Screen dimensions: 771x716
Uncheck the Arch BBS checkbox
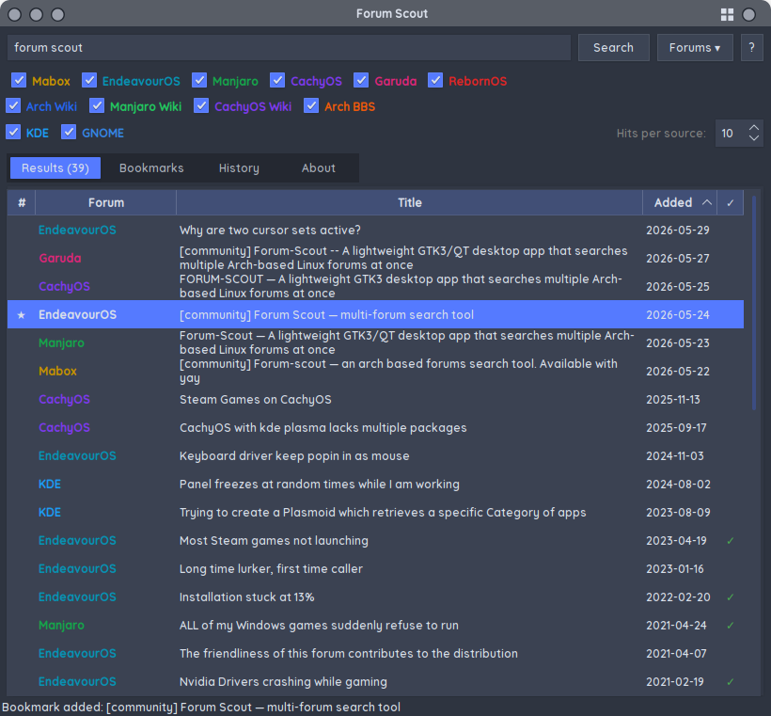(311, 105)
